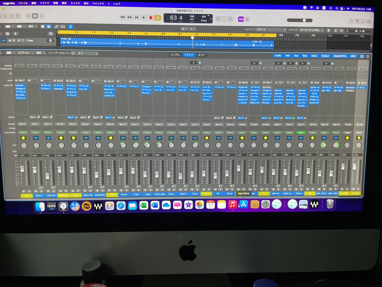Click the Automation show/hide icon

(x=56, y=26)
